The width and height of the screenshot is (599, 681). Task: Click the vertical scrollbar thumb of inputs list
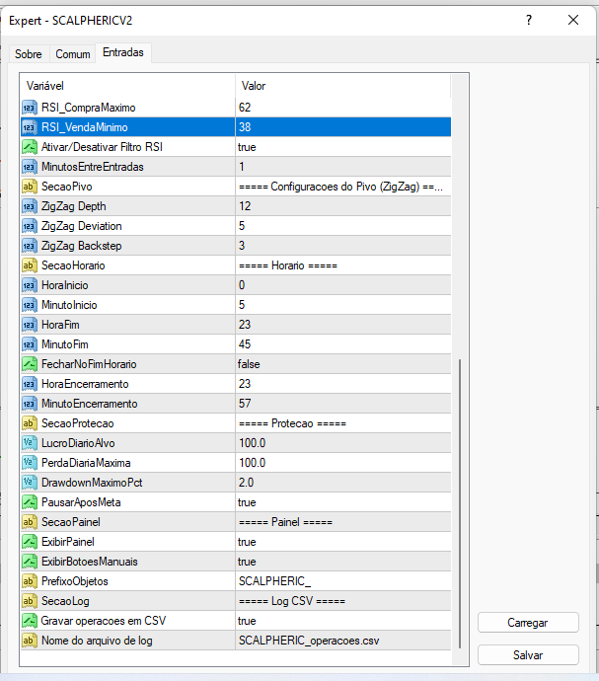tap(460, 504)
